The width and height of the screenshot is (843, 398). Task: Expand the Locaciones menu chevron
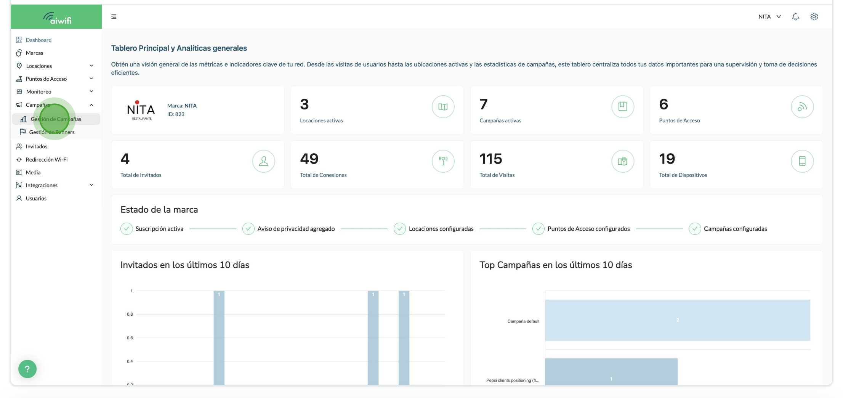click(91, 66)
